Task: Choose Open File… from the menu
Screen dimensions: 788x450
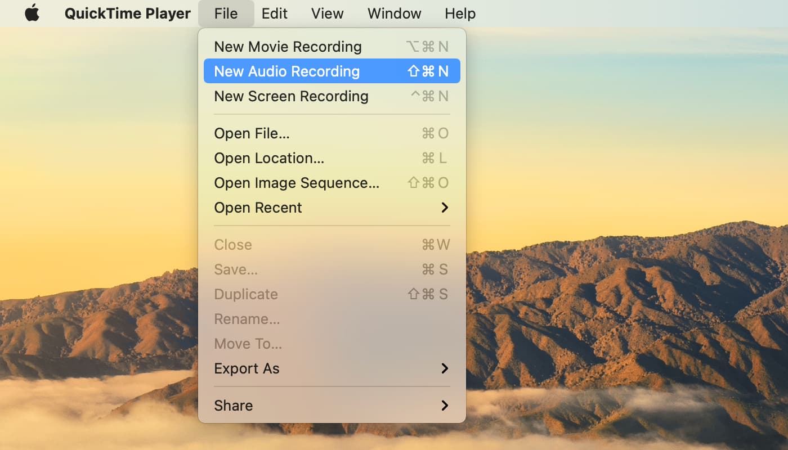Action: click(332, 133)
